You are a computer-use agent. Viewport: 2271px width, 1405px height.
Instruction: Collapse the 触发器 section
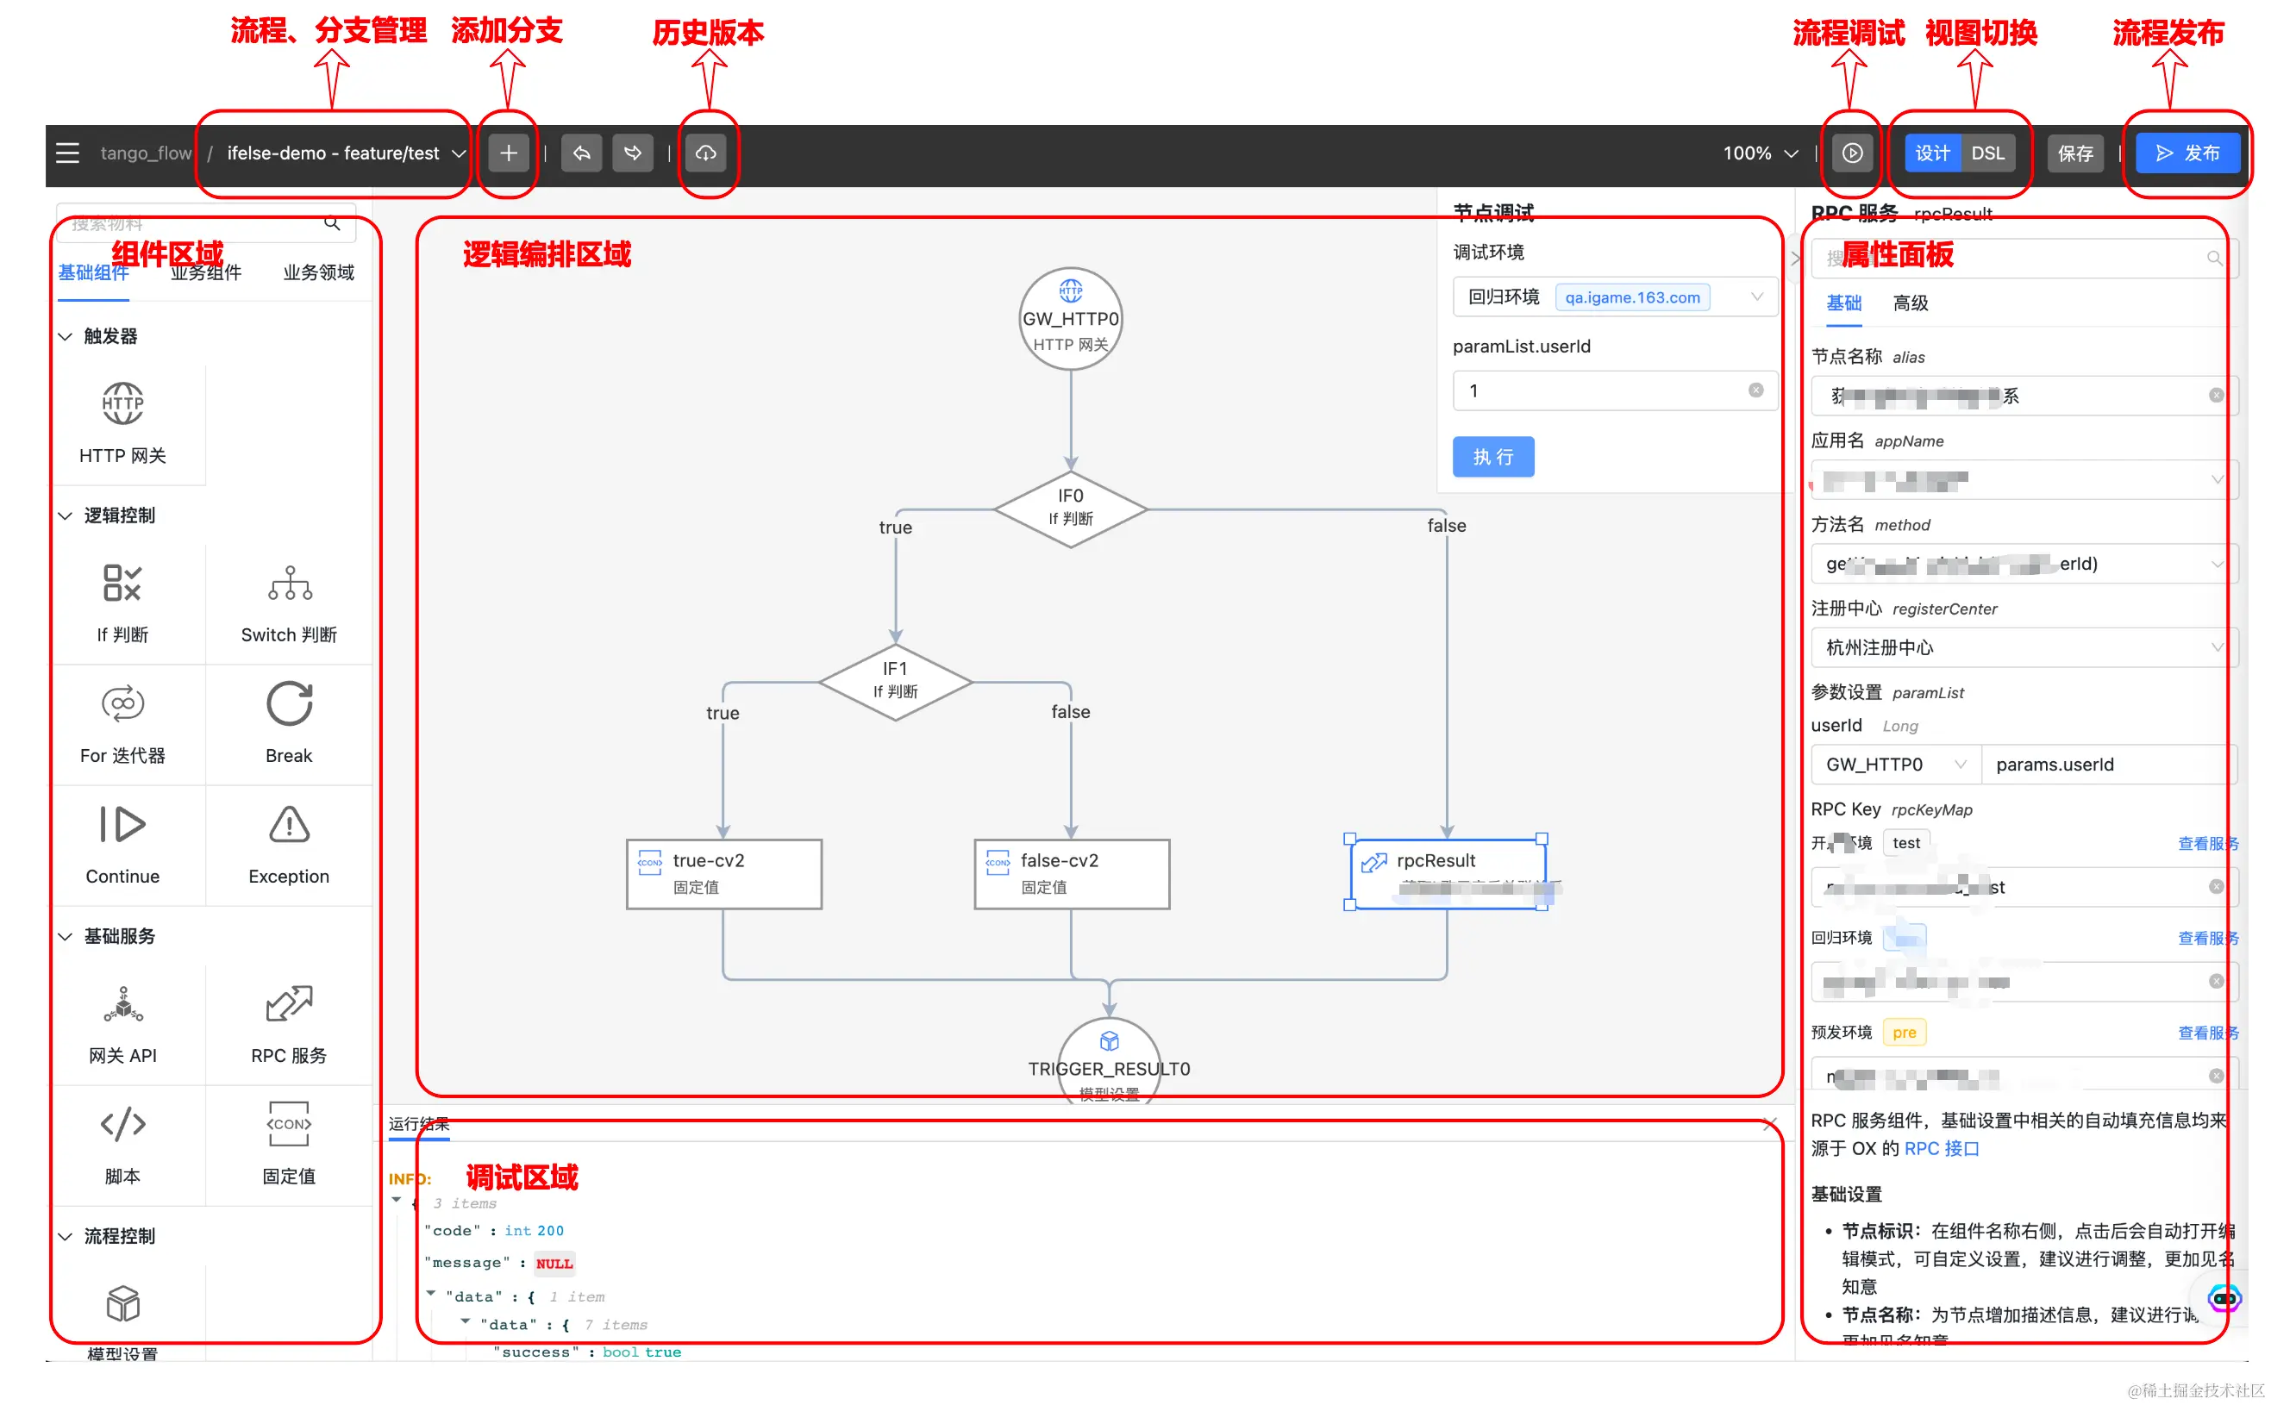point(65,335)
